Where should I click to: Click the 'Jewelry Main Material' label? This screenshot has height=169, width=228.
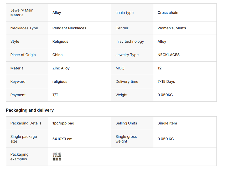click(22, 13)
